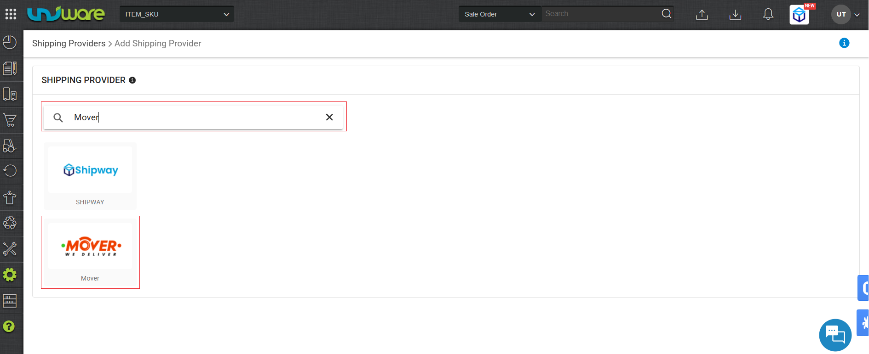The image size is (869, 354).
Task: Select the Shipway provider card
Action: point(90,176)
